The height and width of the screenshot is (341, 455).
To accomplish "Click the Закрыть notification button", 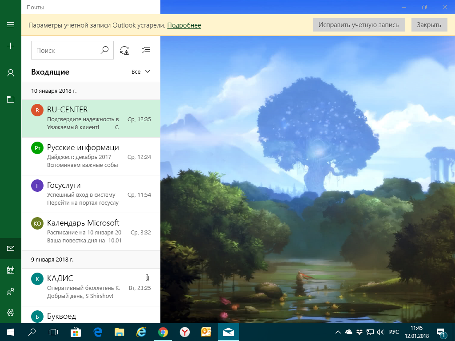I will (429, 25).
